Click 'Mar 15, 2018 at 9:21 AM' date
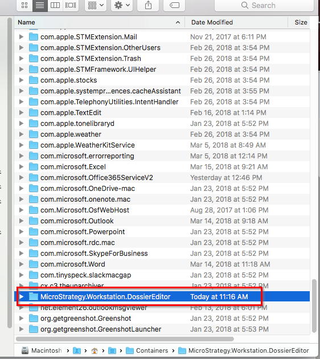The height and width of the screenshot is (359, 320). [x=229, y=167]
